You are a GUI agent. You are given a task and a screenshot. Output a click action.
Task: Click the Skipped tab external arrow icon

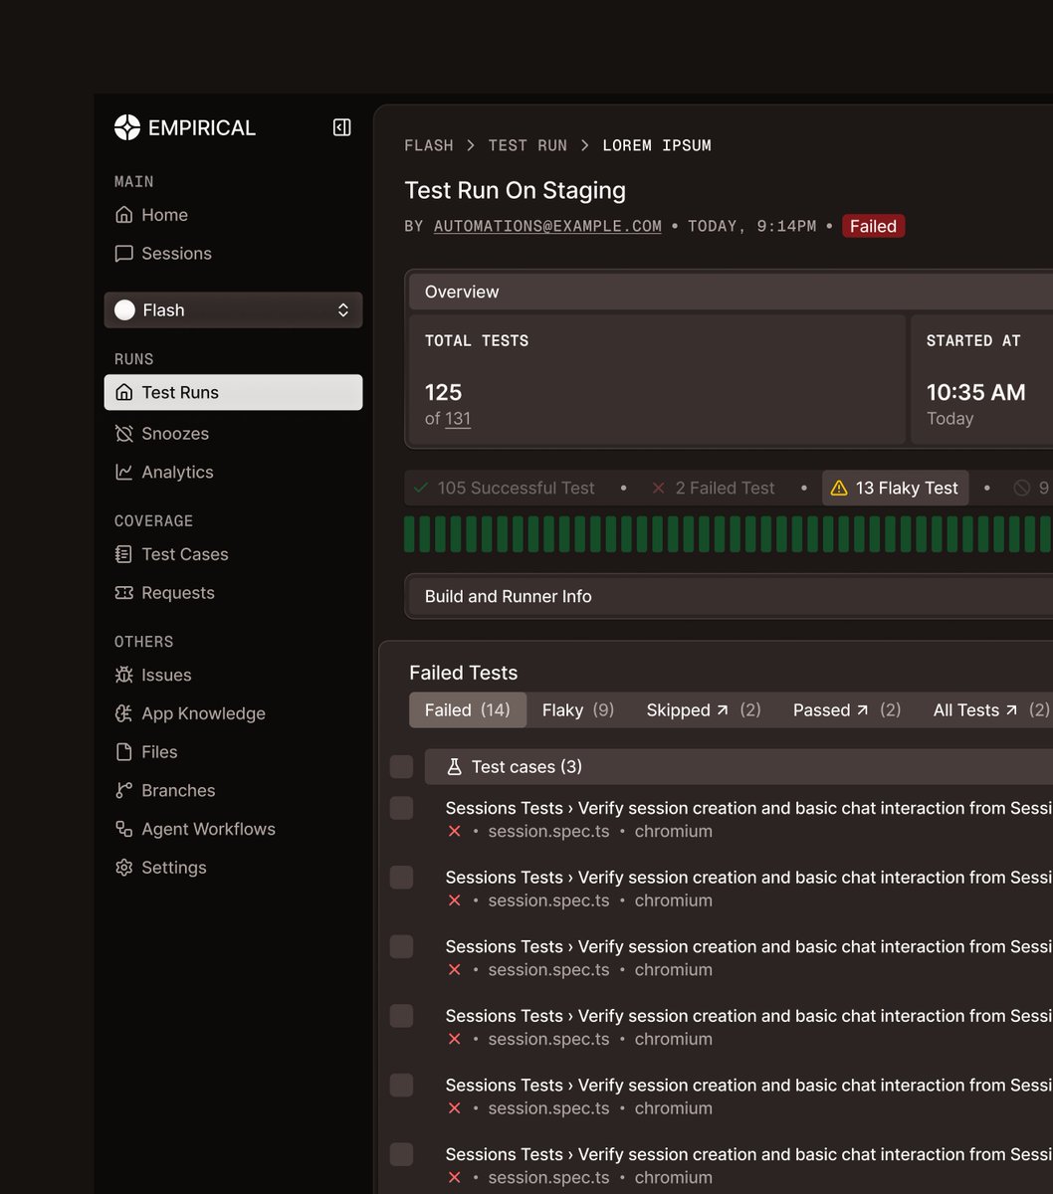[723, 709]
